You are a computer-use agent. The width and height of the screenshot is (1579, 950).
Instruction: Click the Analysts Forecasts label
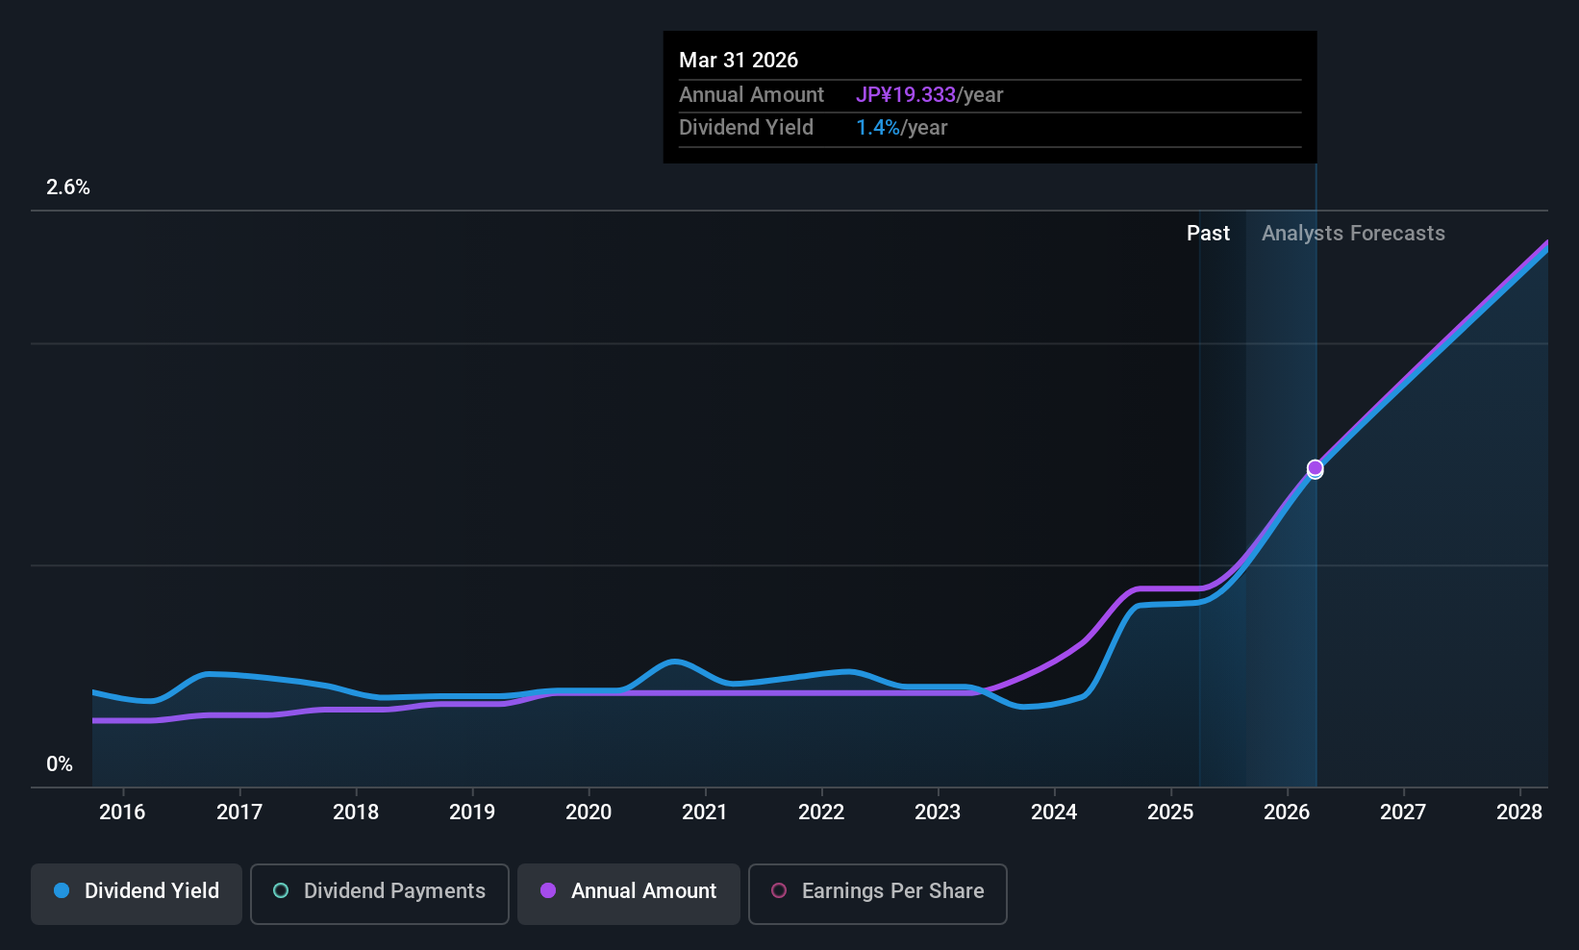point(1353,233)
